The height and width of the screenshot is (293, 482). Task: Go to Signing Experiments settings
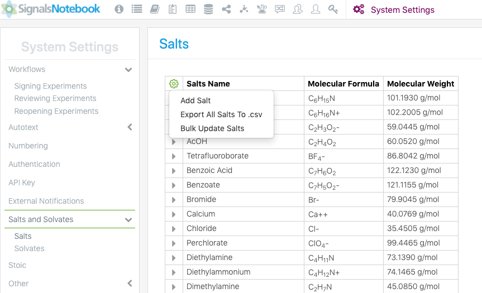tap(50, 86)
